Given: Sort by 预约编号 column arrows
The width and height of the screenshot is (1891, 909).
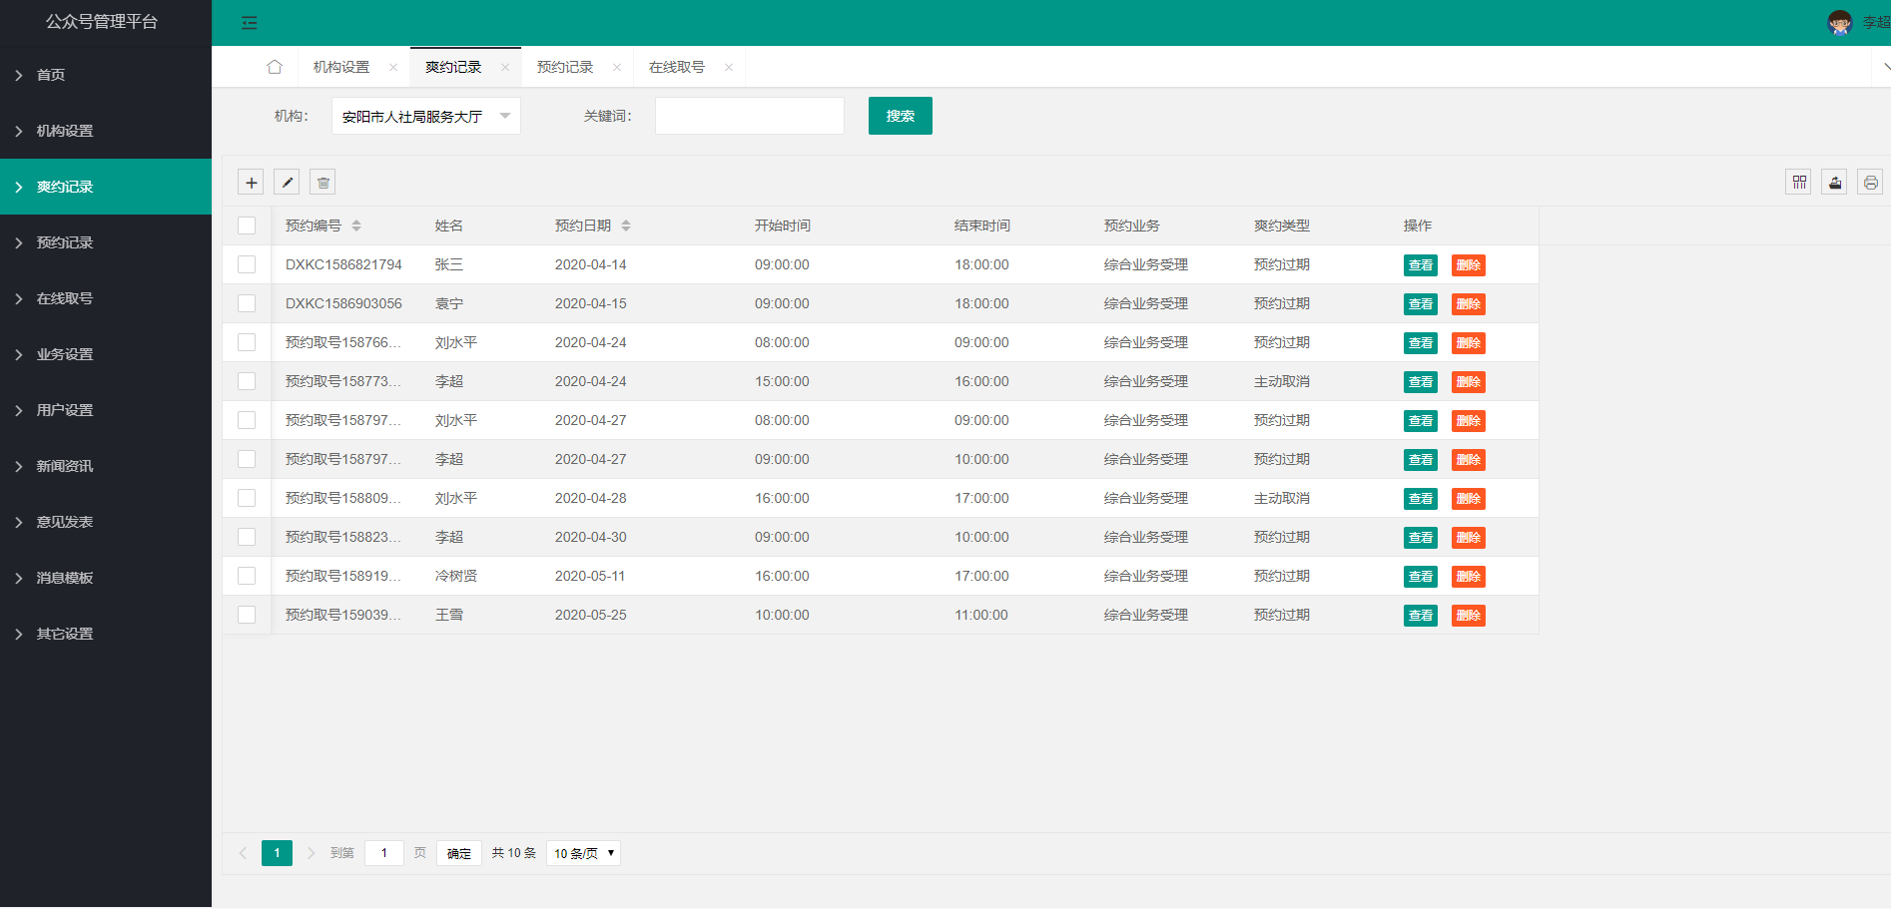Looking at the screenshot, I should (x=356, y=226).
